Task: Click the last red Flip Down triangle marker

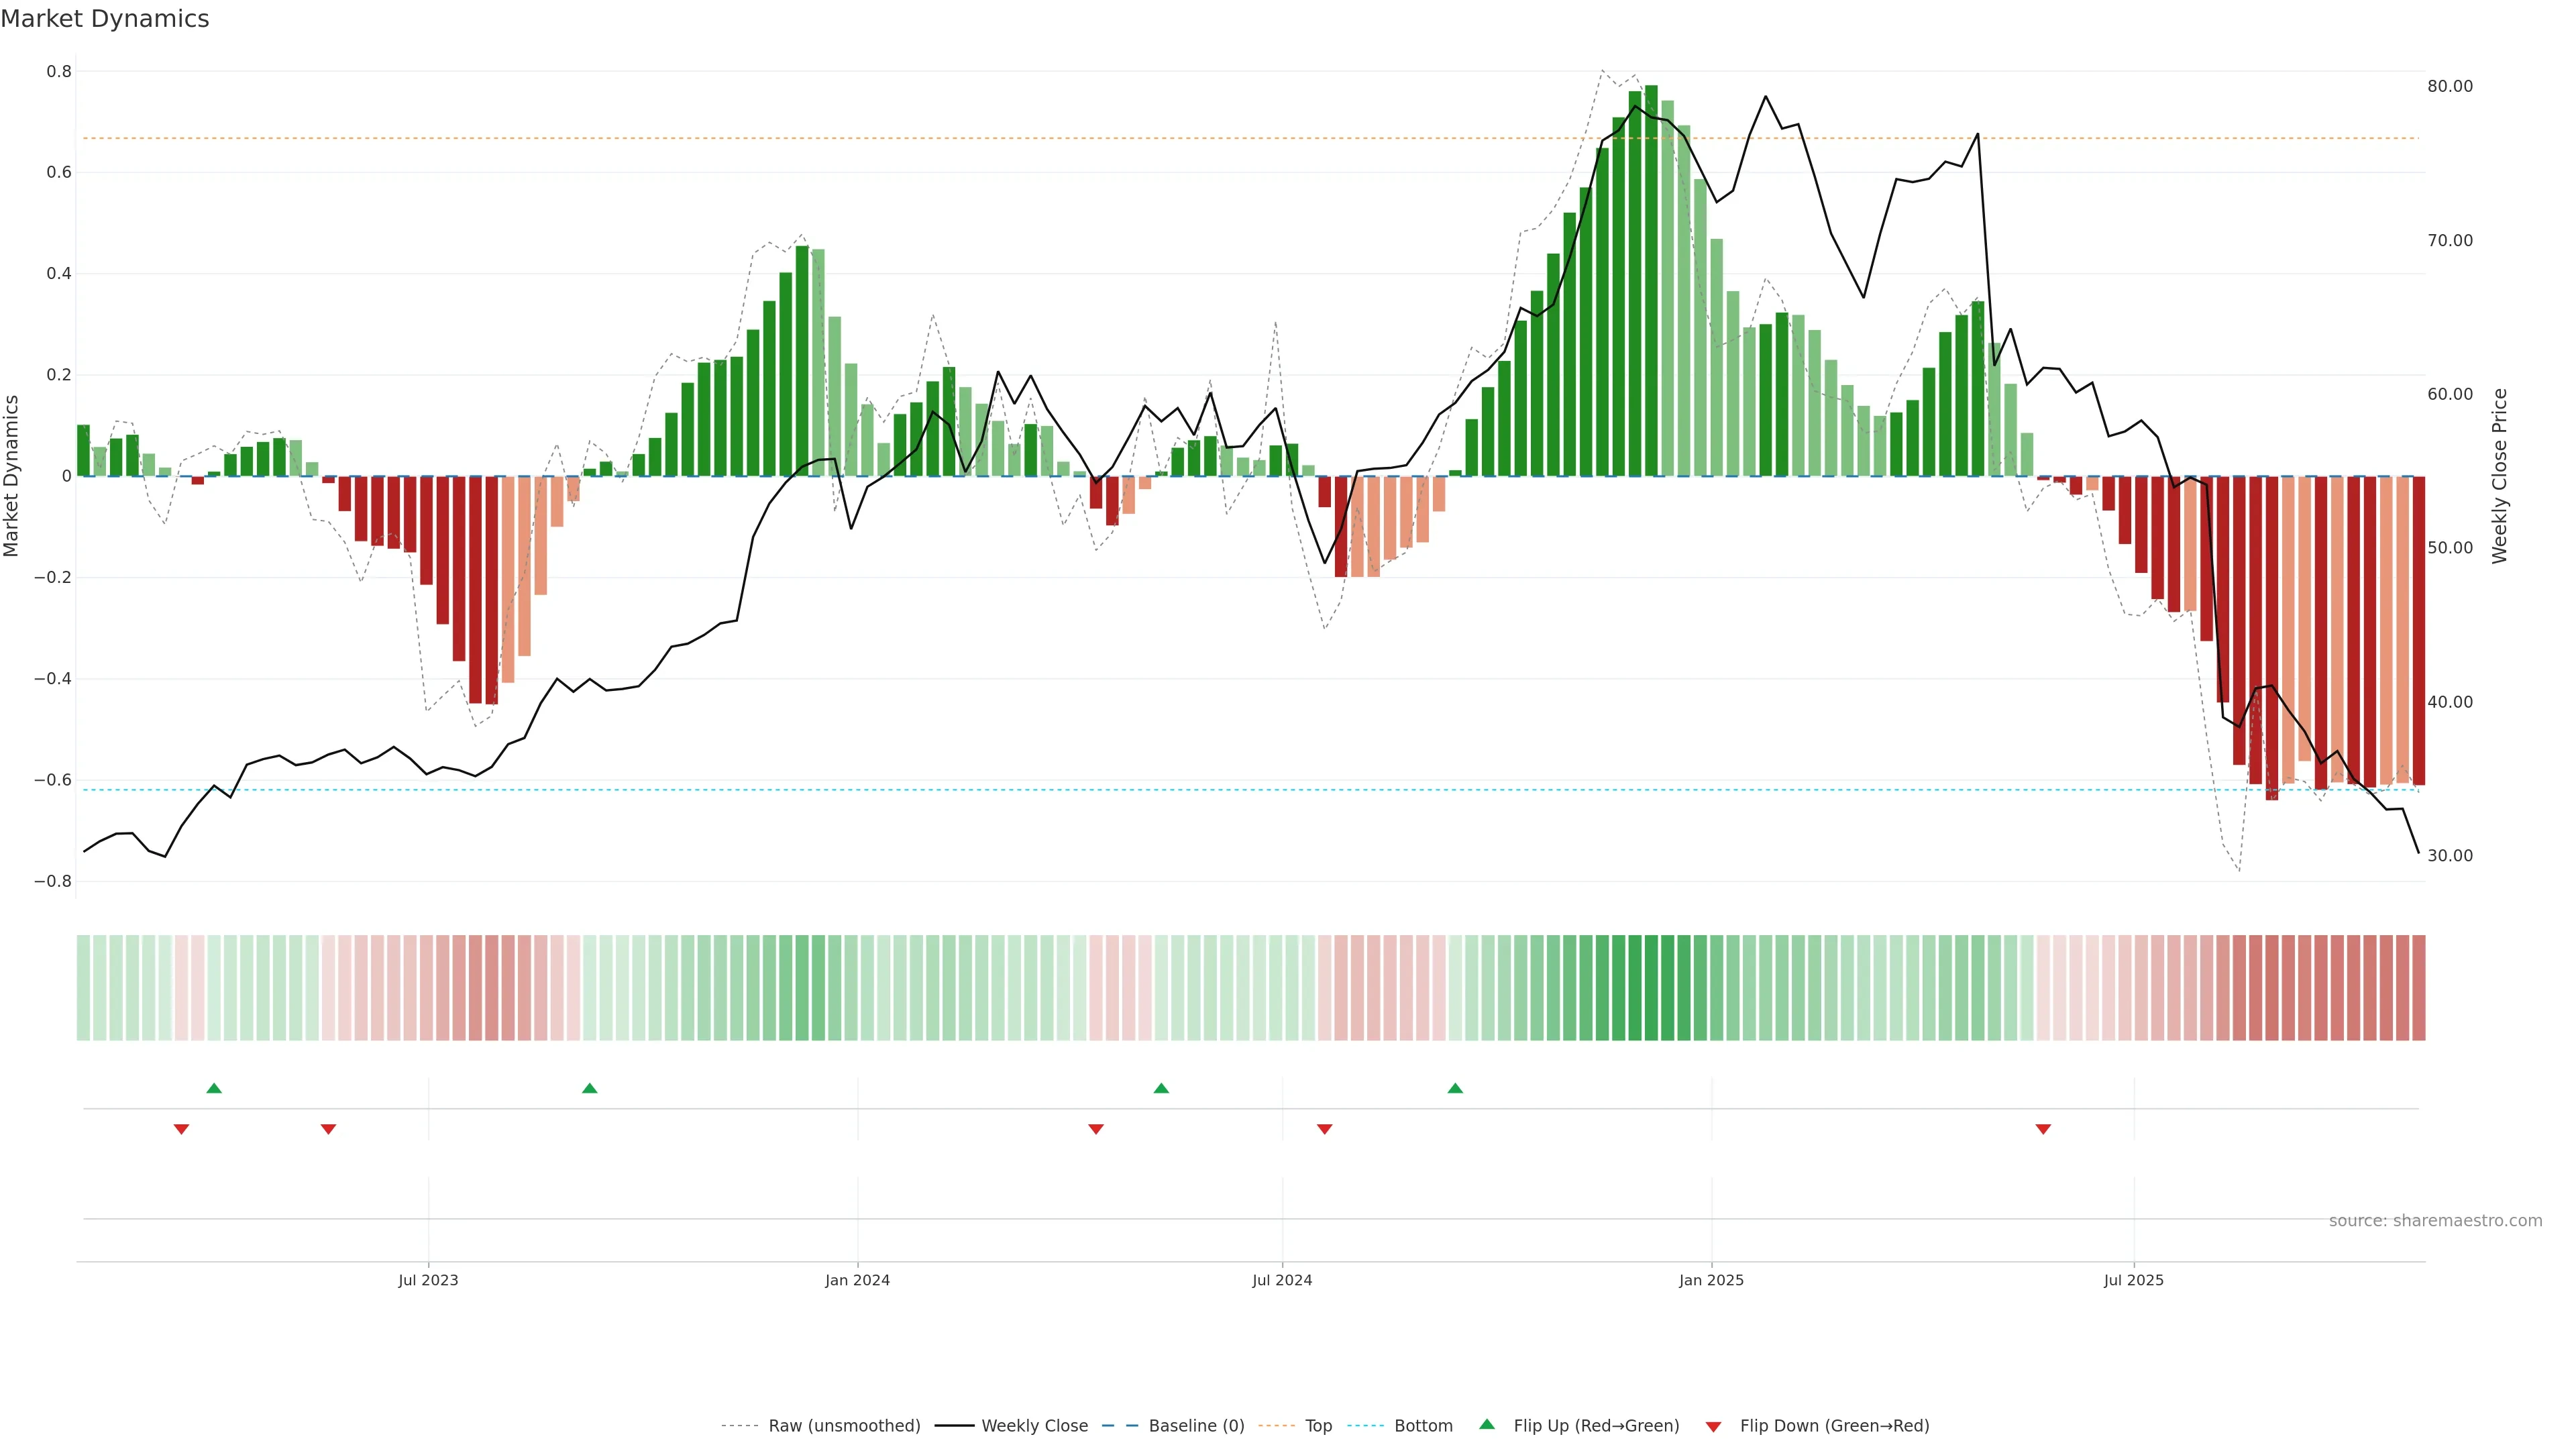Action: 2043,1129
